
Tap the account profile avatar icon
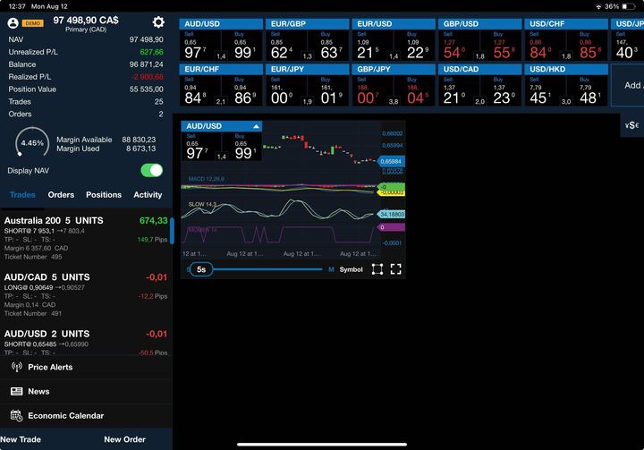coord(13,22)
